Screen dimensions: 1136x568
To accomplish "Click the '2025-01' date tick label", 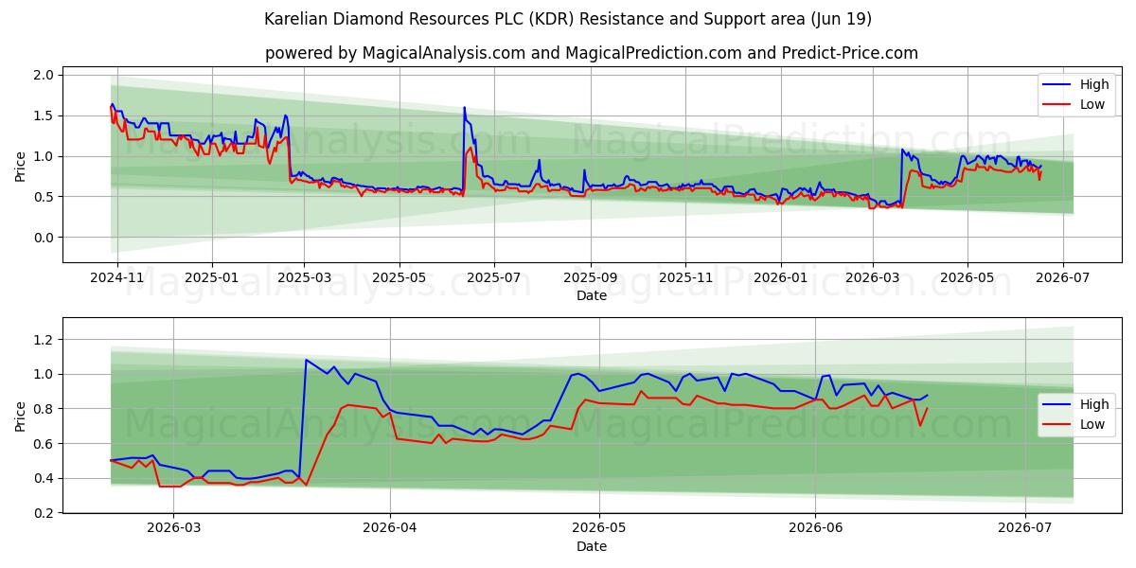I will (x=211, y=279).
